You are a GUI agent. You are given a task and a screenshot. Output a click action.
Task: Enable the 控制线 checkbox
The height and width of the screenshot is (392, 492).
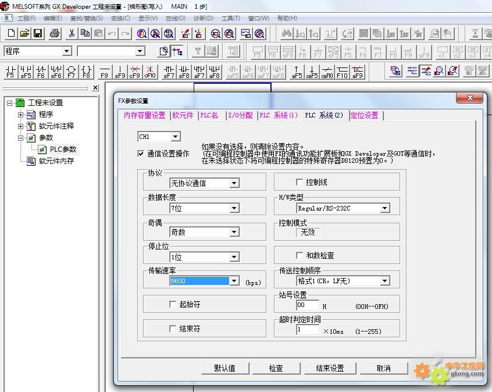coord(300,182)
